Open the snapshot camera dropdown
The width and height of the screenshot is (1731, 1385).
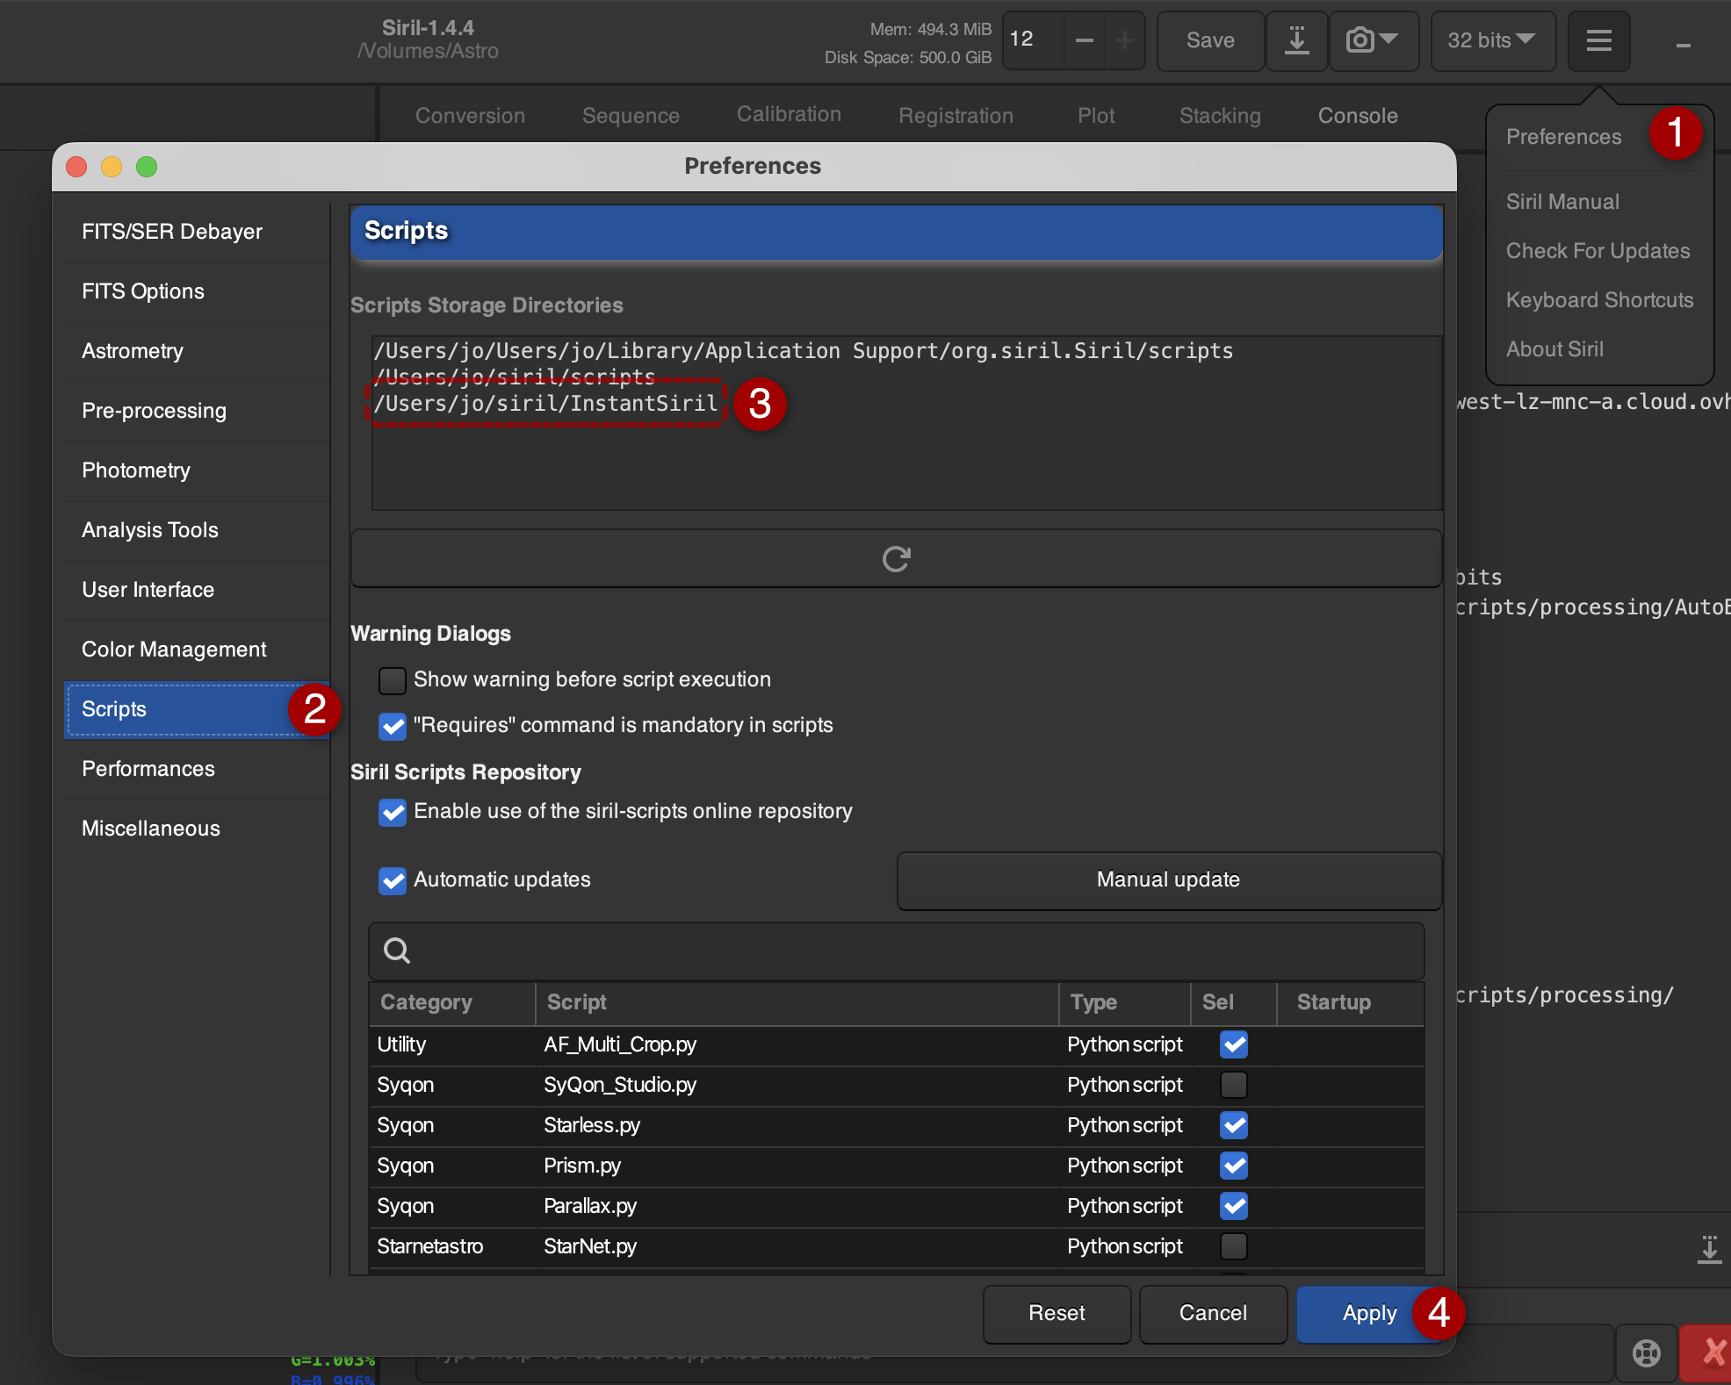[1373, 40]
